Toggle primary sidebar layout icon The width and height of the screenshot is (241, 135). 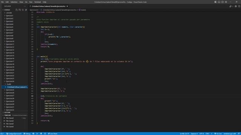coord(216,2)
